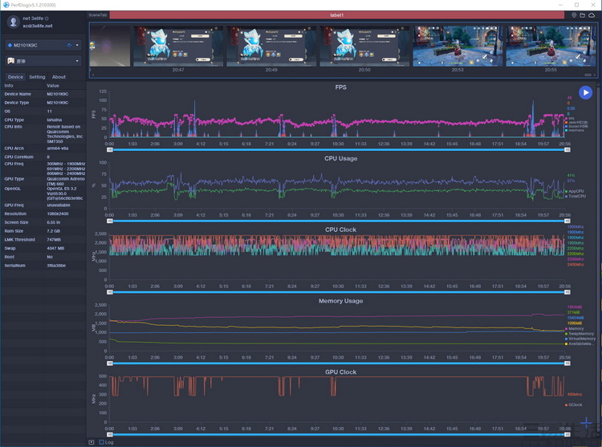Toggle SwapMemory legend in Memory Usage chart
Viewport: 602px width, 447px height.
coord(580,333)
